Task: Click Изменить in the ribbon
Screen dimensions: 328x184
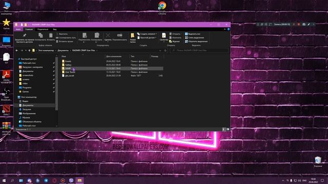Action: coord(175,37)
